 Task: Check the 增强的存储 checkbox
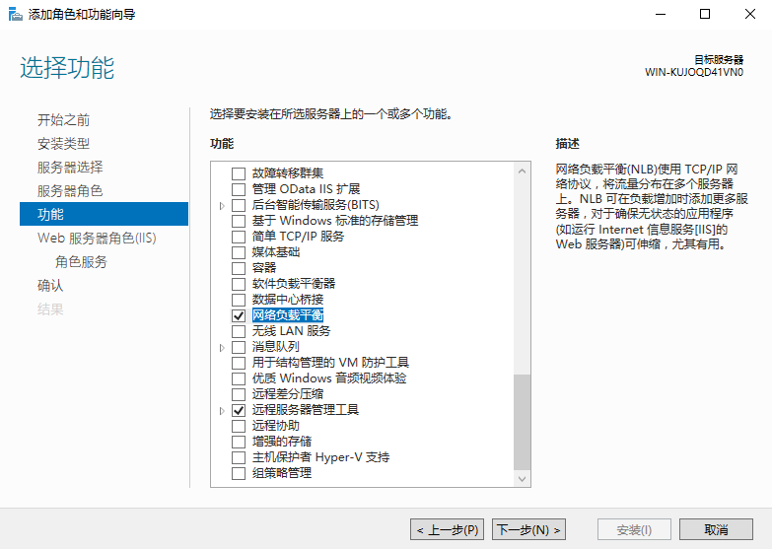(x=239, y=442)
